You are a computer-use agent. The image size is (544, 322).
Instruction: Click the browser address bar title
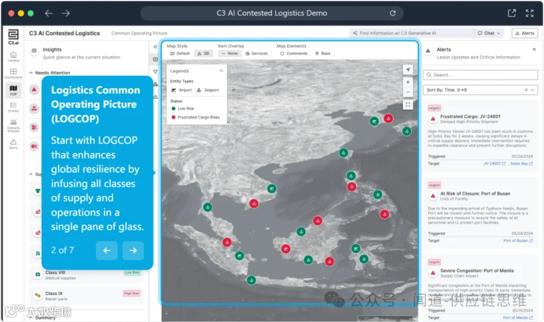271,13
